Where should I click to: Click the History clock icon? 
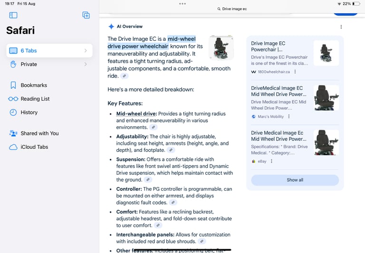(x=13, y=112)
